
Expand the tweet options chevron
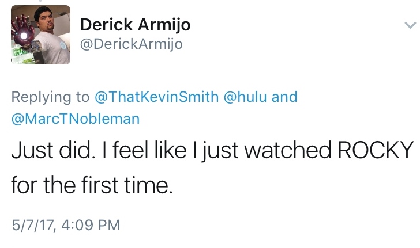(409, 25)
